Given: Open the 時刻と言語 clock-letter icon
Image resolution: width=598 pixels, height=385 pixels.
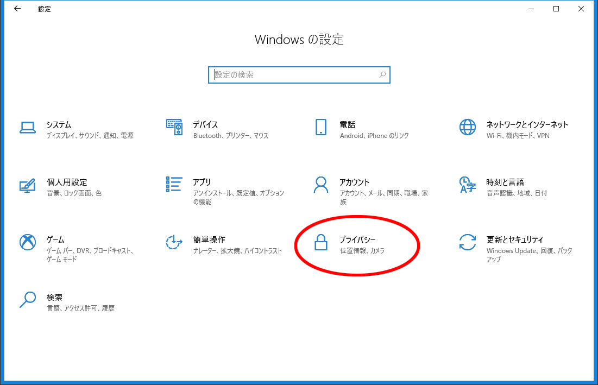Looking at the screenshot, I should click(468, 185).
